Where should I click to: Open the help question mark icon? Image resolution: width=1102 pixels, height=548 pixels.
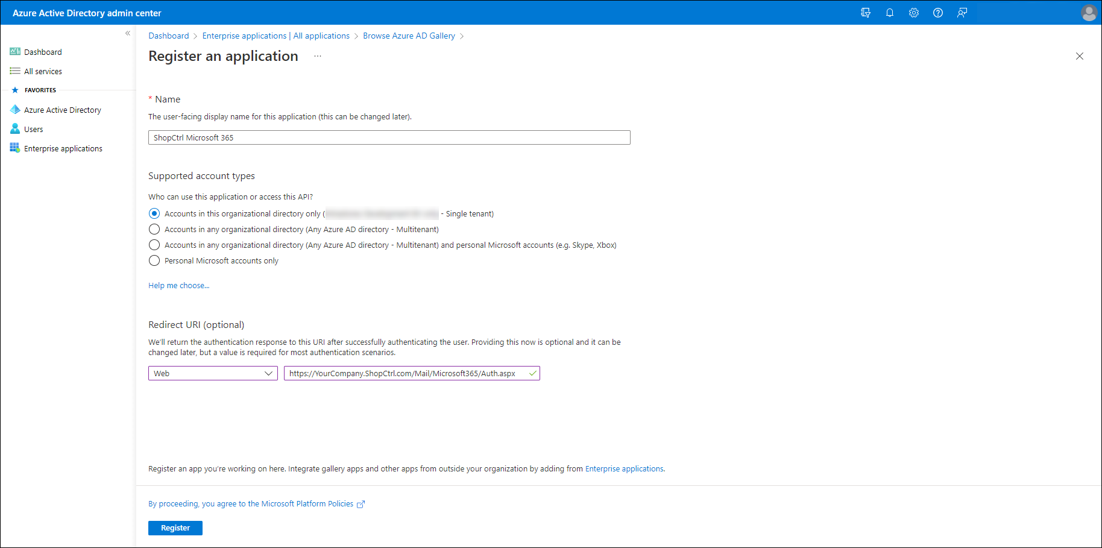click(x=938, y=13)
